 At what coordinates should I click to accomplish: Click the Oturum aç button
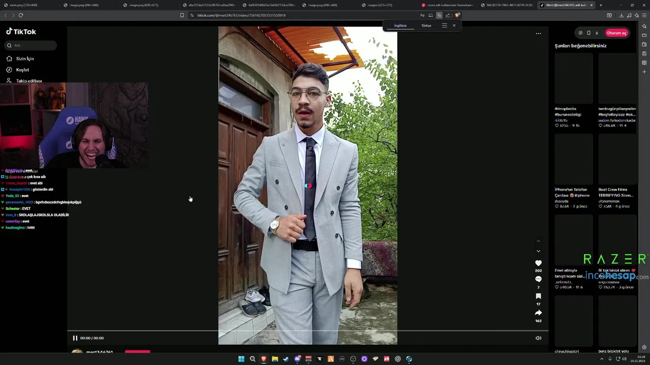(x=616, y=33)
